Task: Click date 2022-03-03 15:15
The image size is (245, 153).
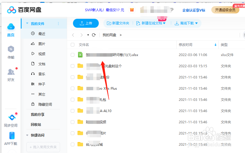Action: pyautogui.click(x=193, y=66)
